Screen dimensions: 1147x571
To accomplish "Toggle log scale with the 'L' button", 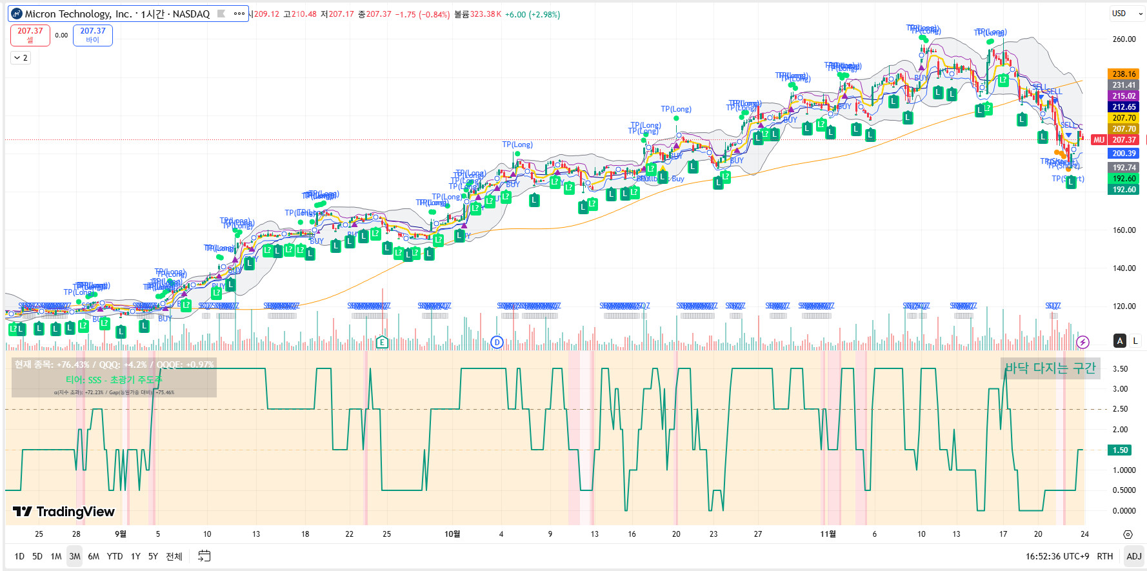I will pyautogui.click(x=1135, y=341).
